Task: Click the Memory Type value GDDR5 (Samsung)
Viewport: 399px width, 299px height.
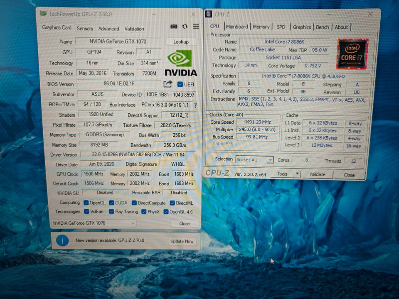Action: 105,135
